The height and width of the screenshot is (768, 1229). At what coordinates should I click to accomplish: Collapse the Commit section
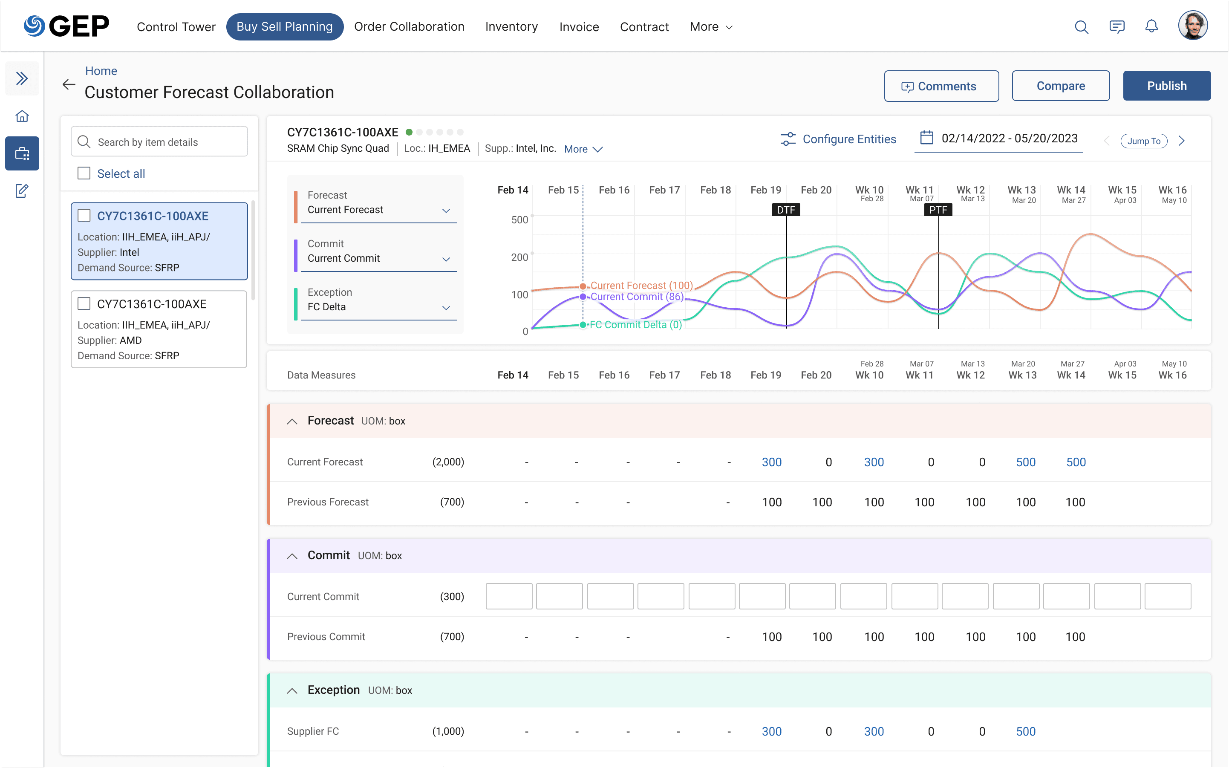coord(292,556)
